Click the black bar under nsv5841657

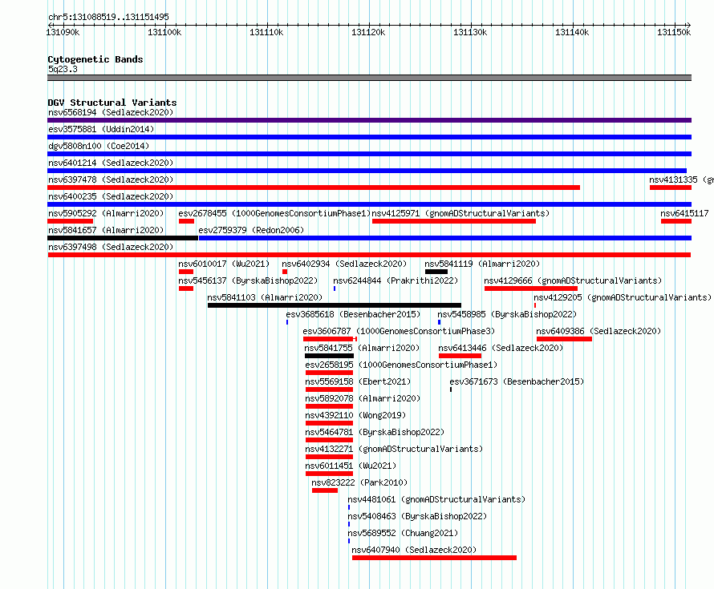[123, 238]
